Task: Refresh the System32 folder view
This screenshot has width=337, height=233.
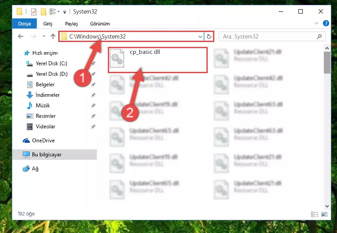Action: [x=209, y=36]
